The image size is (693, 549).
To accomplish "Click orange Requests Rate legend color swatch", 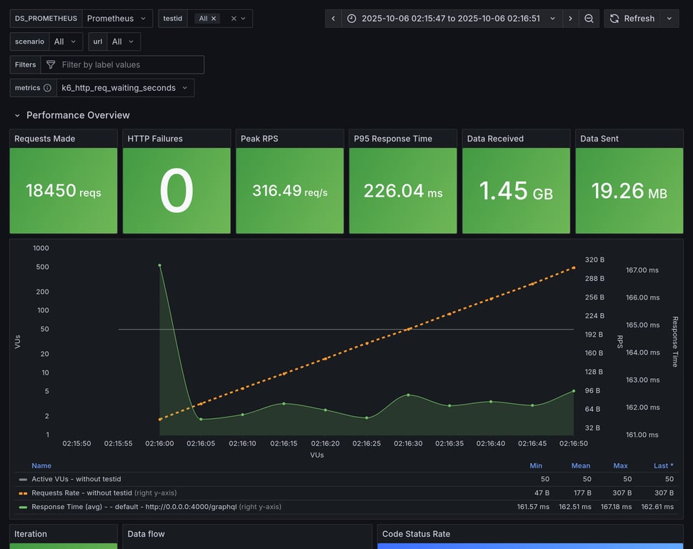I will pyautogui.click(x=23, y=493).
